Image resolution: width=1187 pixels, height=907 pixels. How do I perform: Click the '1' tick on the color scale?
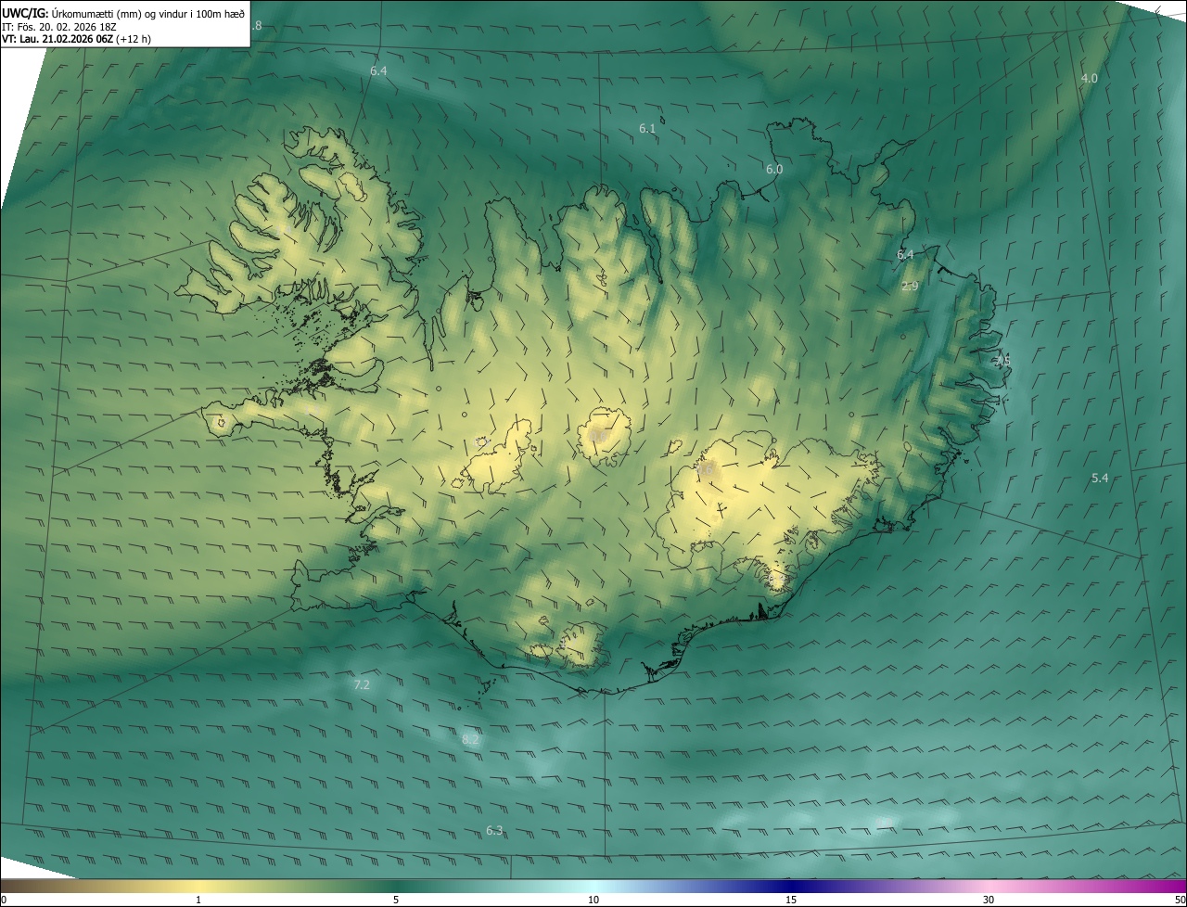pos(198,901)
